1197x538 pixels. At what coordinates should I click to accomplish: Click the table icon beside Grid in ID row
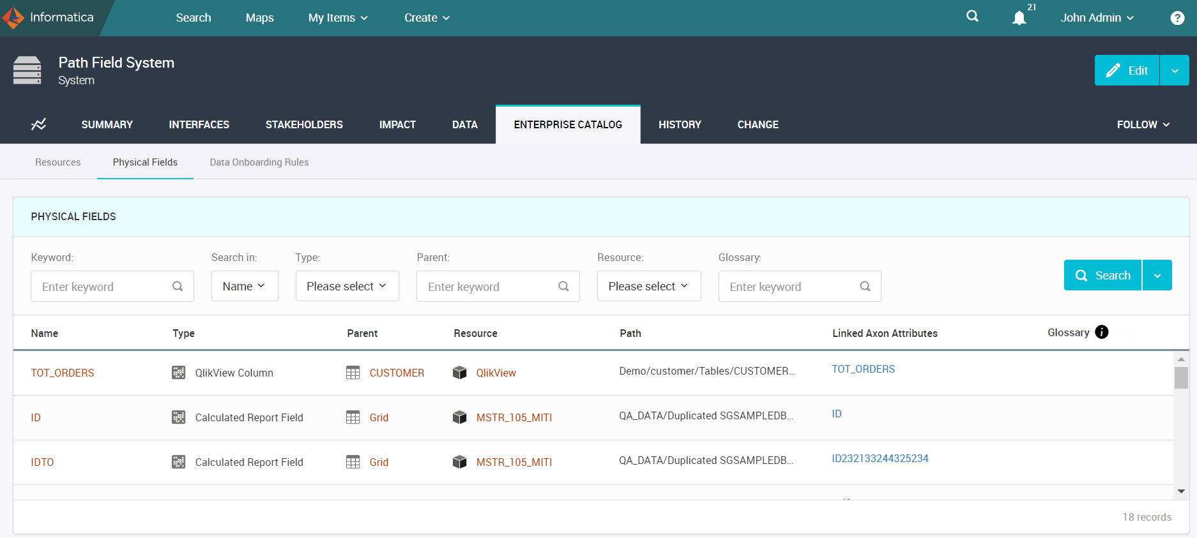(x=353, y=417)
